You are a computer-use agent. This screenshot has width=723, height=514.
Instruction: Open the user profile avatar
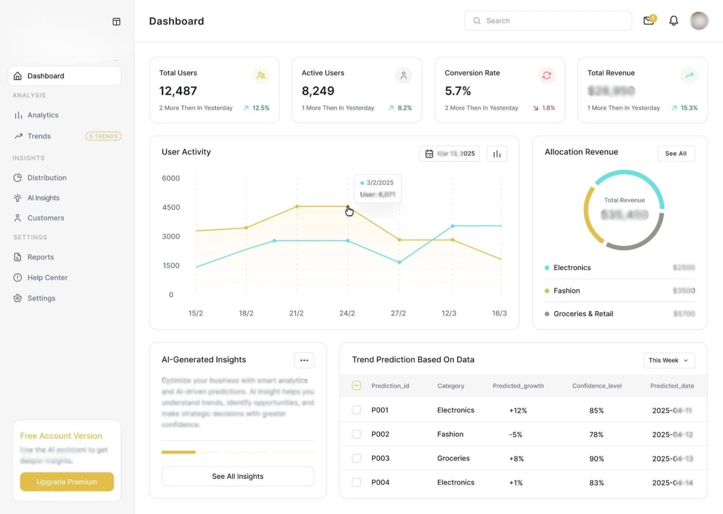[699, 21]
